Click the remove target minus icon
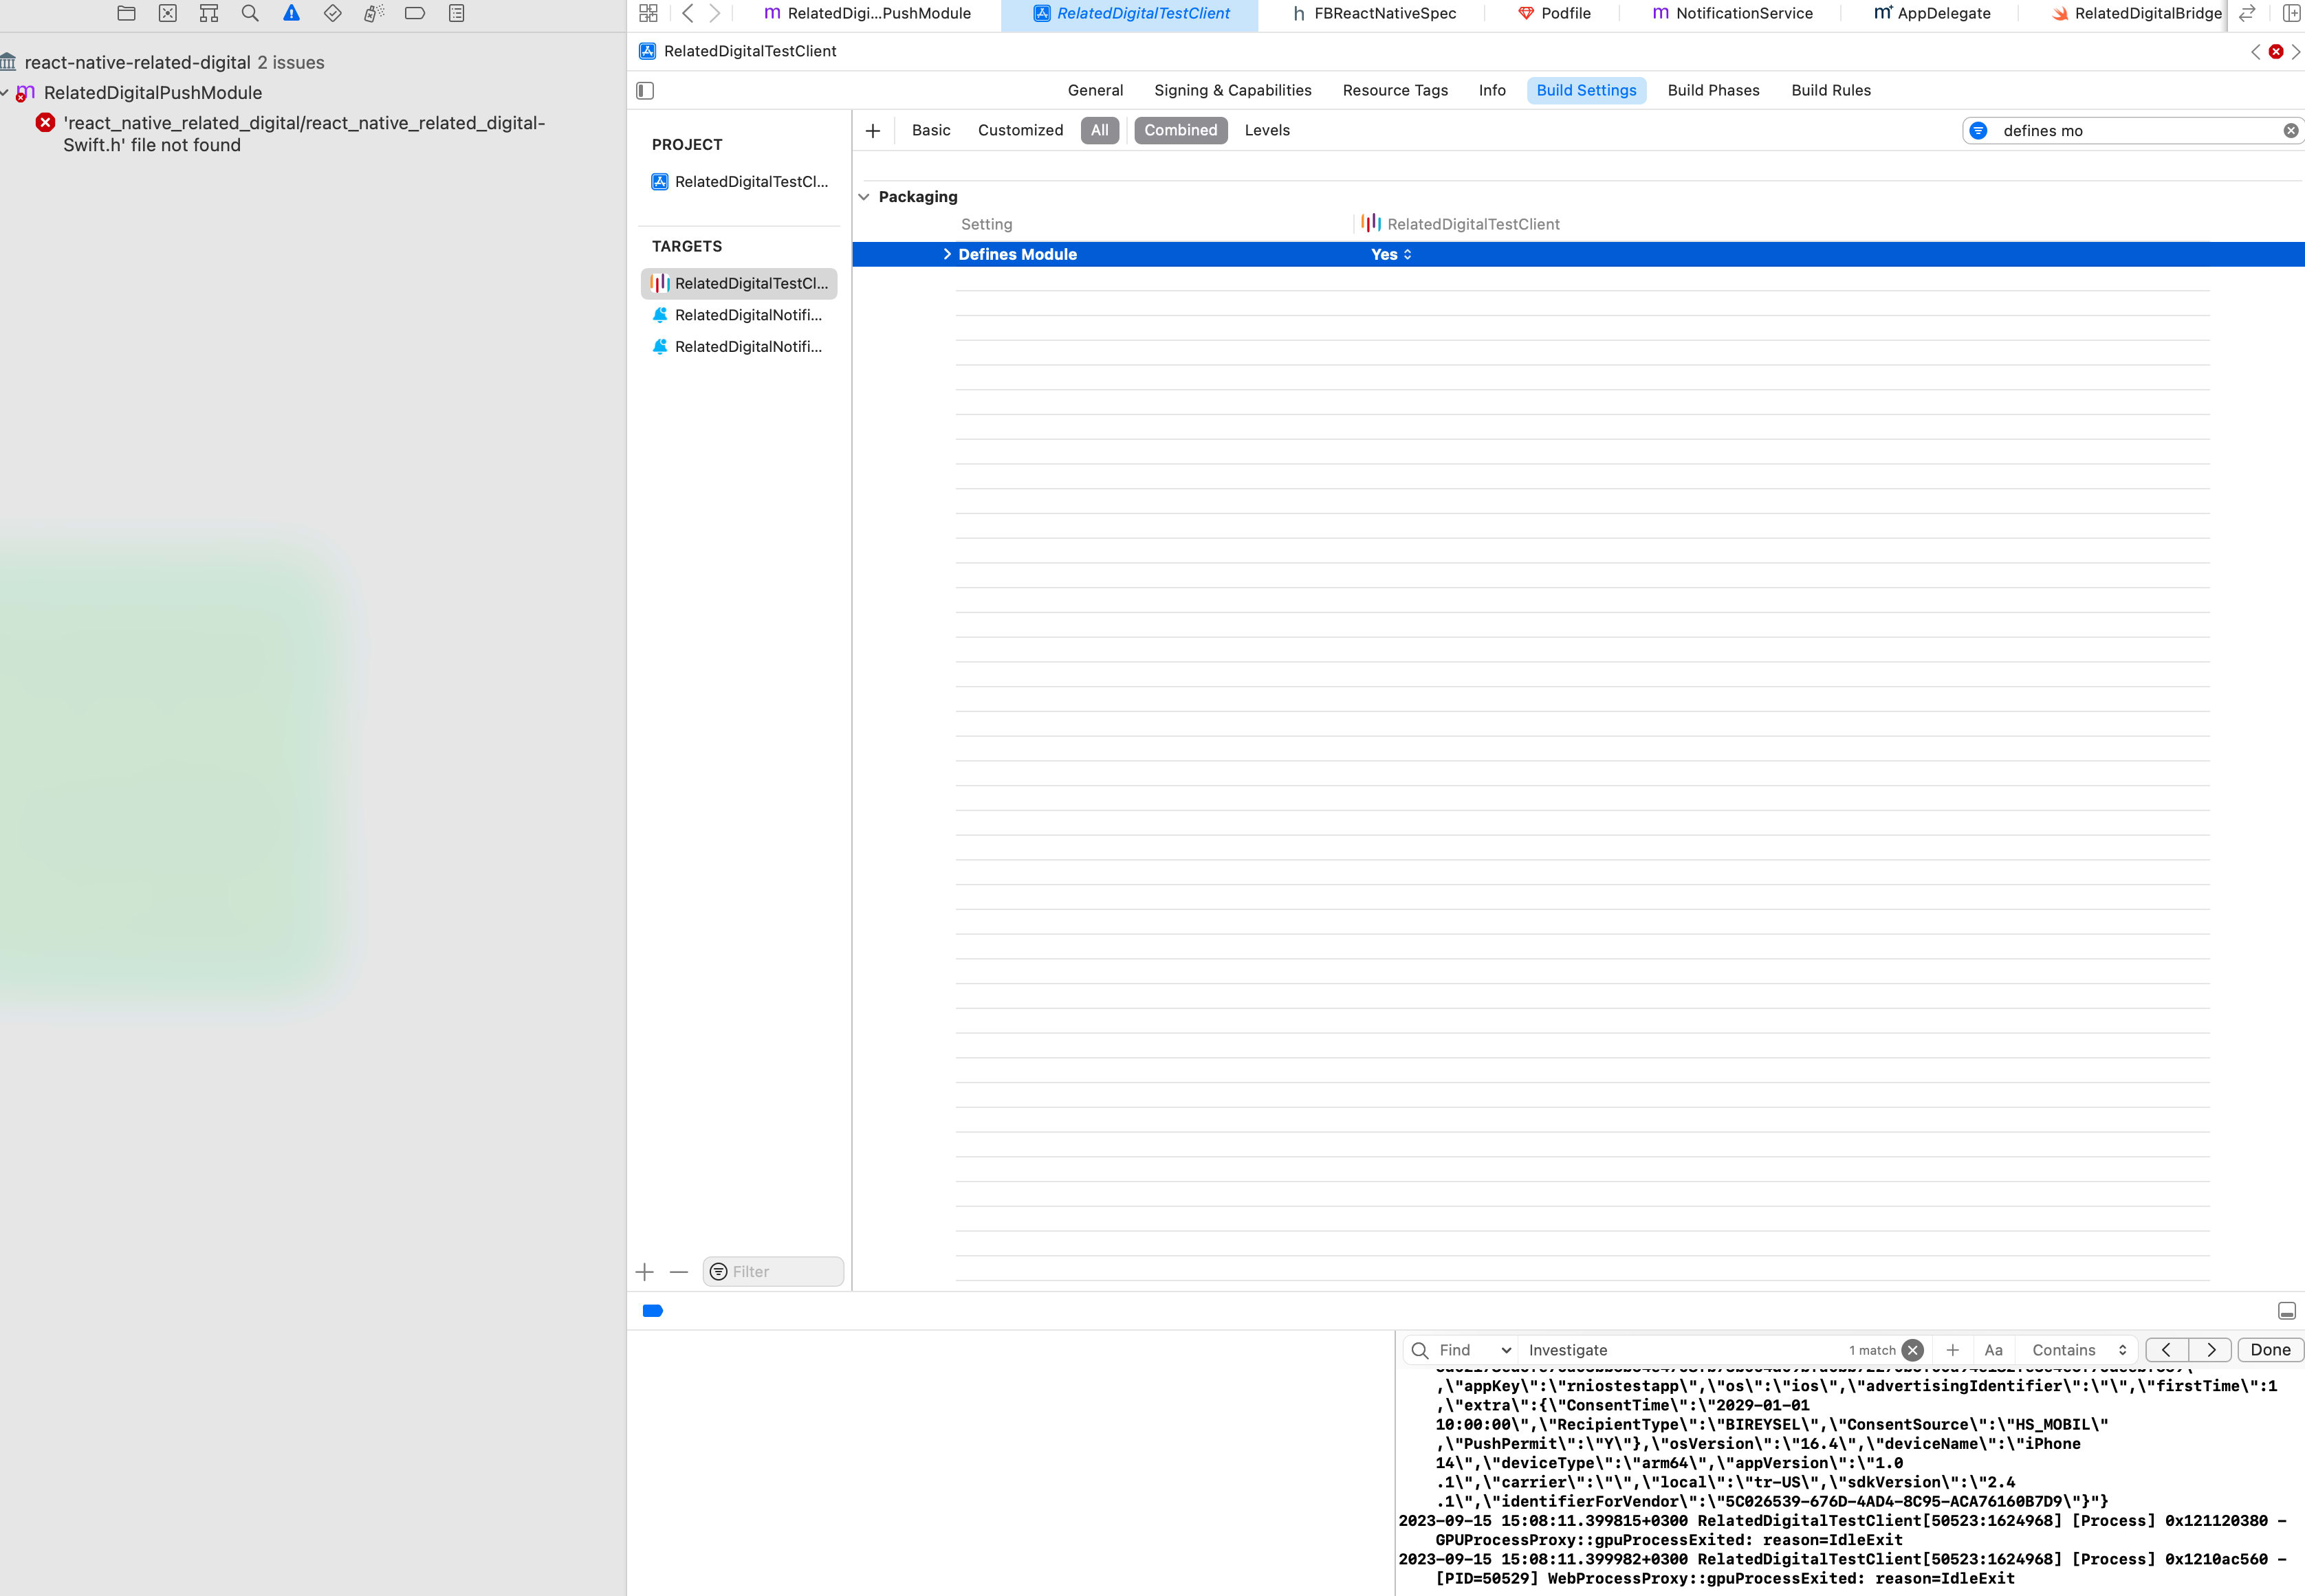The image size is (2305, 1596). [x=679, y=1270]
